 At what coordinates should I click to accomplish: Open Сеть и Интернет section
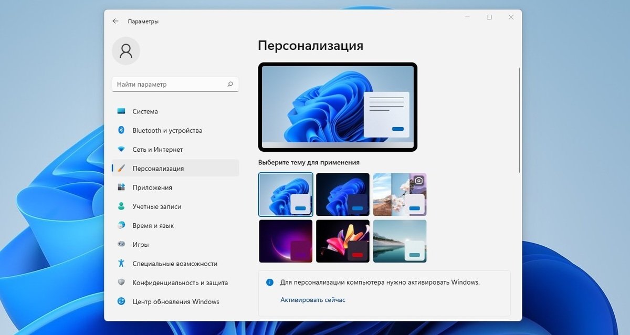click(x=175, y=150)
